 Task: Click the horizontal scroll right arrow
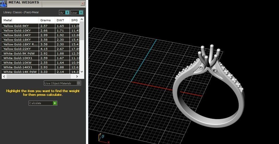77,76
